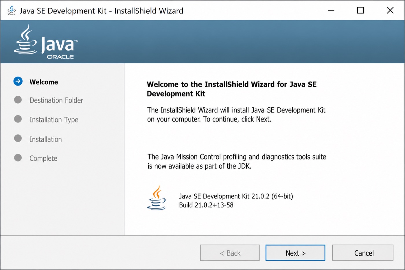Click the gray bullet beside Installation Type
The width and height of the screenshot is (405, 270).
point(18,119)
